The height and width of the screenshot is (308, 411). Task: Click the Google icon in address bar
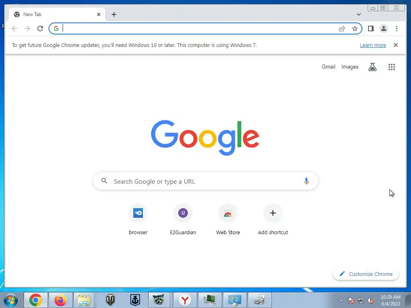tap(56, 28)
